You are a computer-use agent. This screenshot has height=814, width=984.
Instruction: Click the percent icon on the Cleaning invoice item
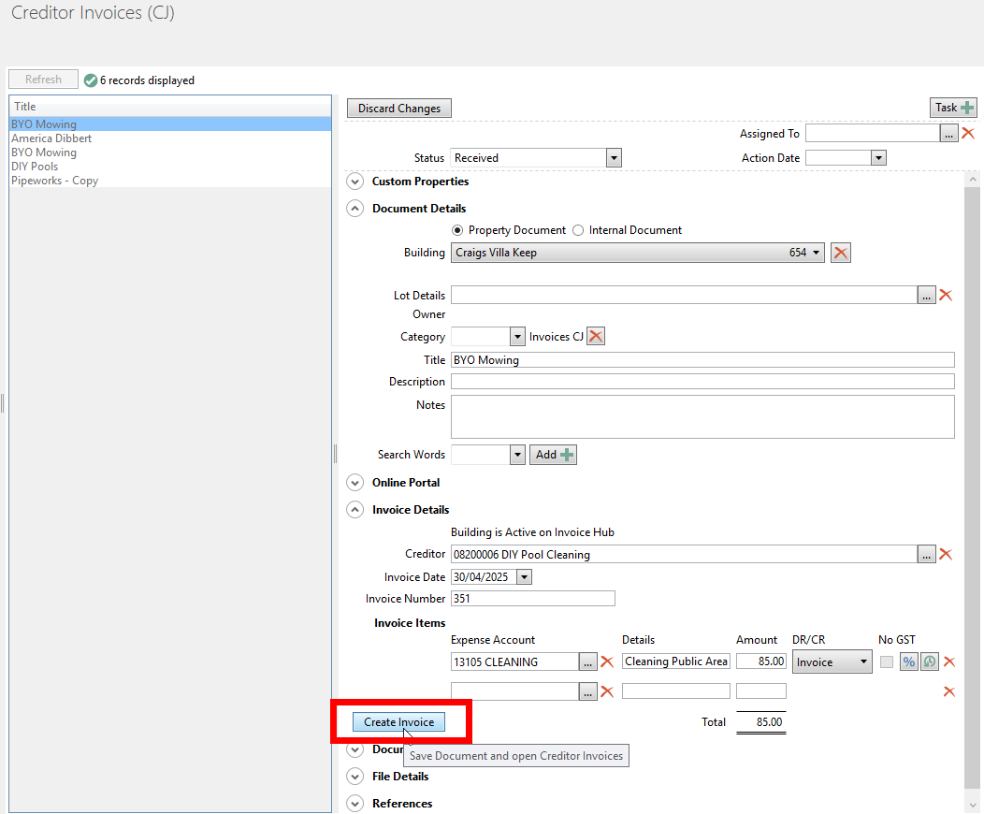click(908, 662)
